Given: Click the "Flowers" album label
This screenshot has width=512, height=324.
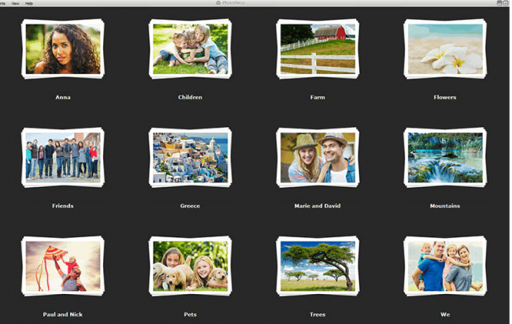Looking at the screenshot, I should 445,97.
